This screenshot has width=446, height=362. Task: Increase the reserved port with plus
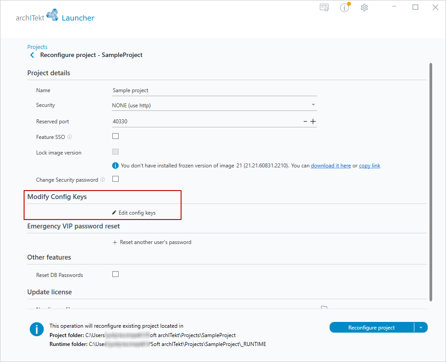(x=313, y=122)
